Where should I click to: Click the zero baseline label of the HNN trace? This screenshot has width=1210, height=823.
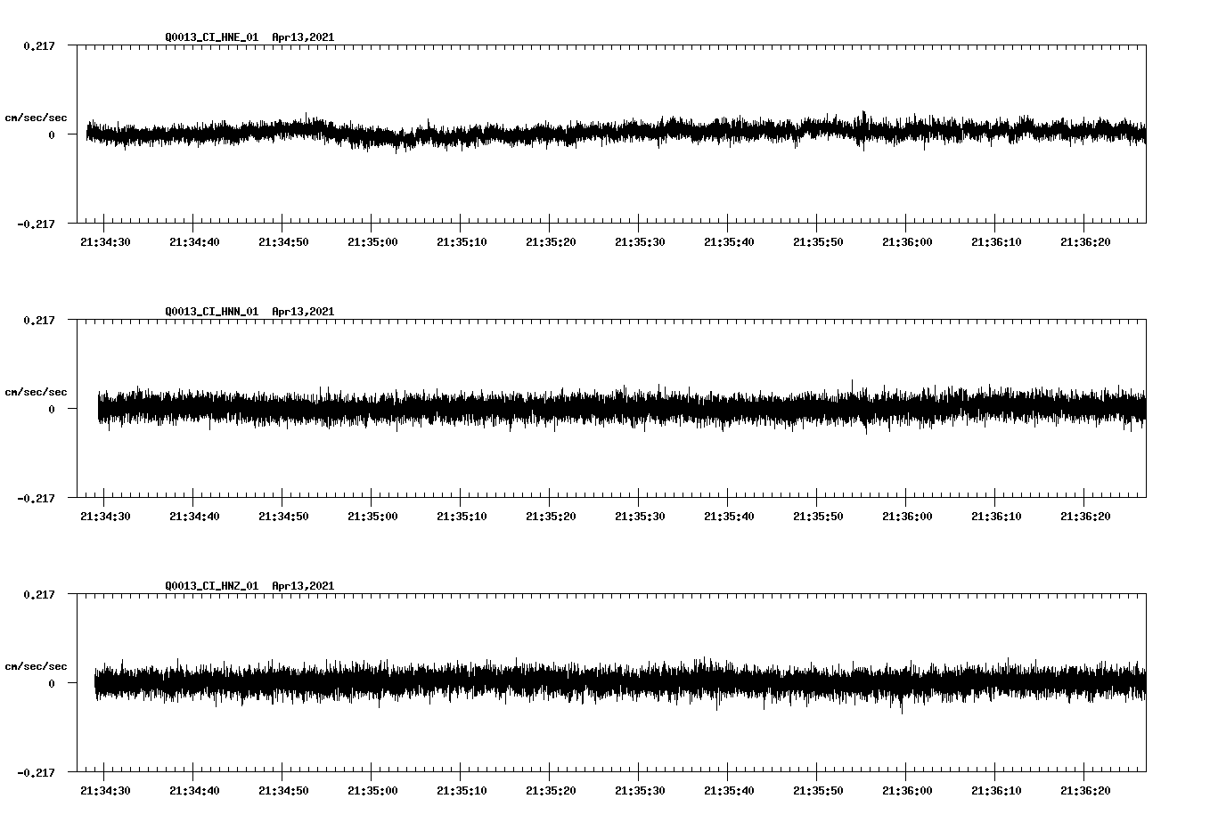tap(50, 411)
